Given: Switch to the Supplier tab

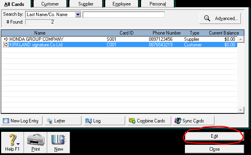Looking at the screenshot, I should [86, 4].
